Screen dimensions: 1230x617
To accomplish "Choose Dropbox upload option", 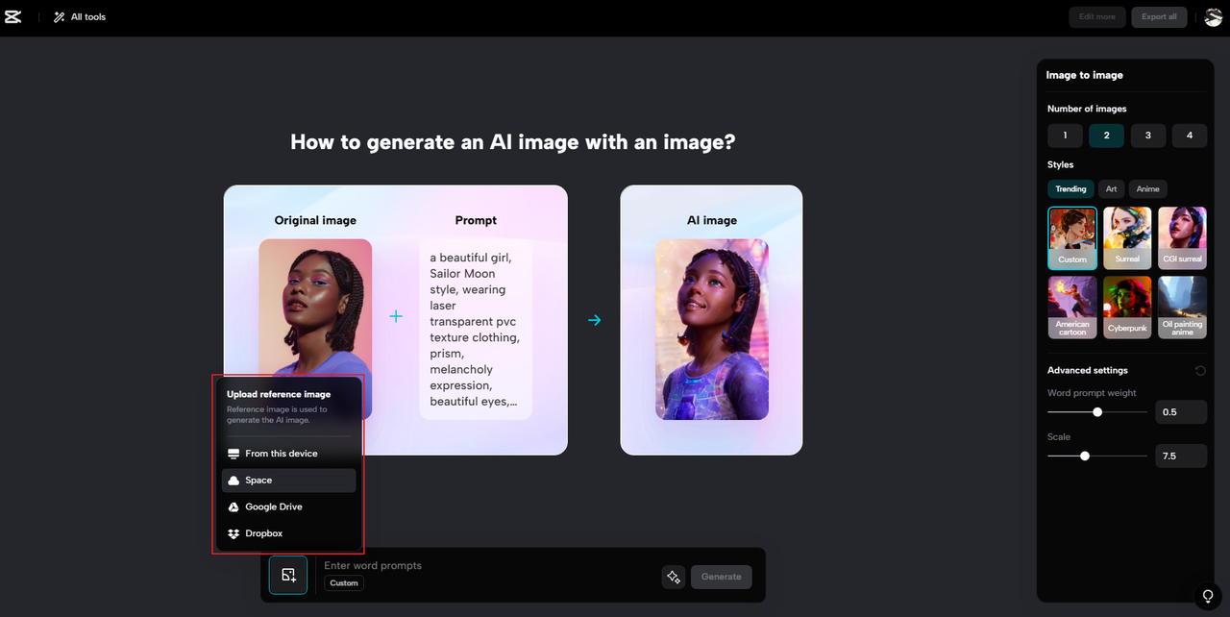I will pyautogui.click(x=288, y=533).
